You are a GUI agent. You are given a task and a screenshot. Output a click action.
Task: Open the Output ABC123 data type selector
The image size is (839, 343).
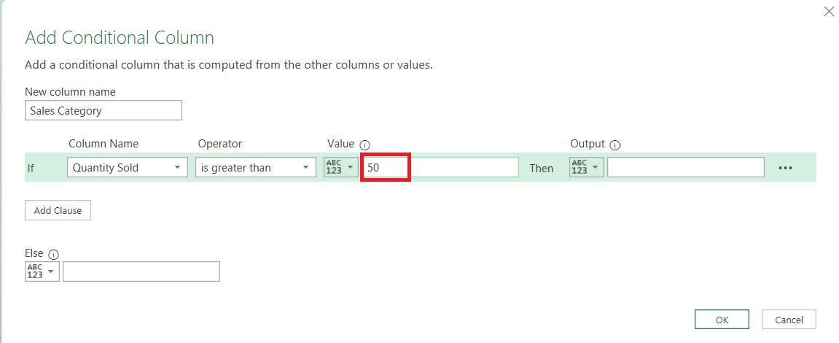[587, 167]
